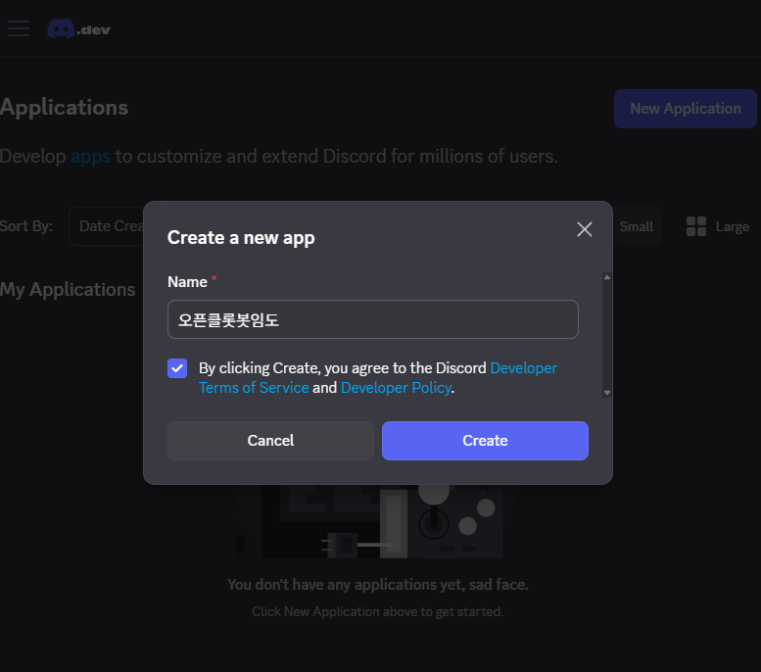Click the My Applications section heading

68,289
